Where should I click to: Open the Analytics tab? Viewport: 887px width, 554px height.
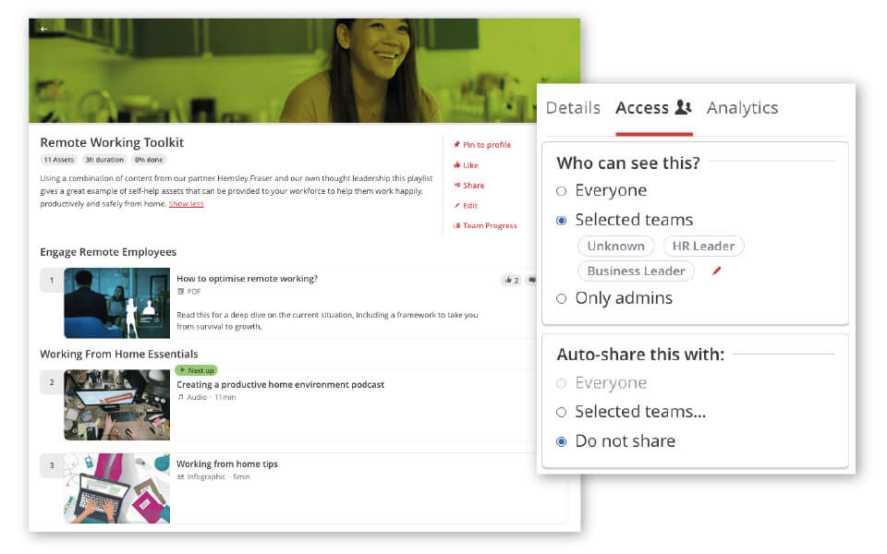pos(742,107)
